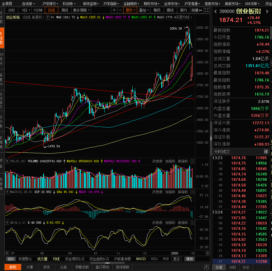Screen dimensions: 272x271
Task: Click the 2020 date marker on timeline
Action: click(x=175, y=253)
